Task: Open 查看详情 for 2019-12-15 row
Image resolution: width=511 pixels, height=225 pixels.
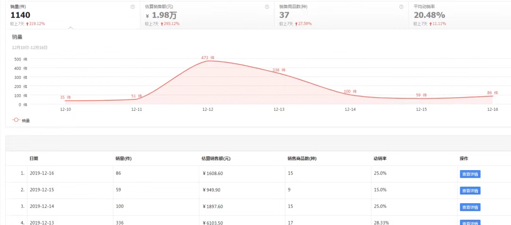Action: [470, 191]
